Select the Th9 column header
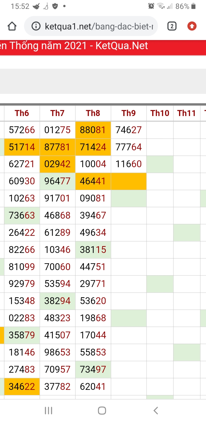206x423 pixels. [x=128, y=113]
